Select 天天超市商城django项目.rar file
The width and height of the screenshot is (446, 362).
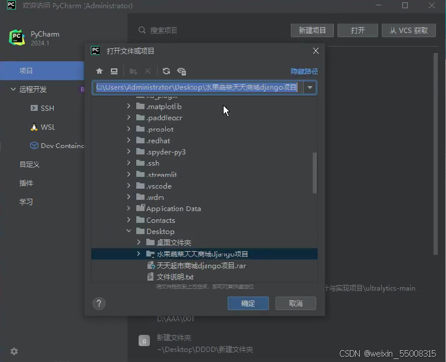[x=204, y=265]
